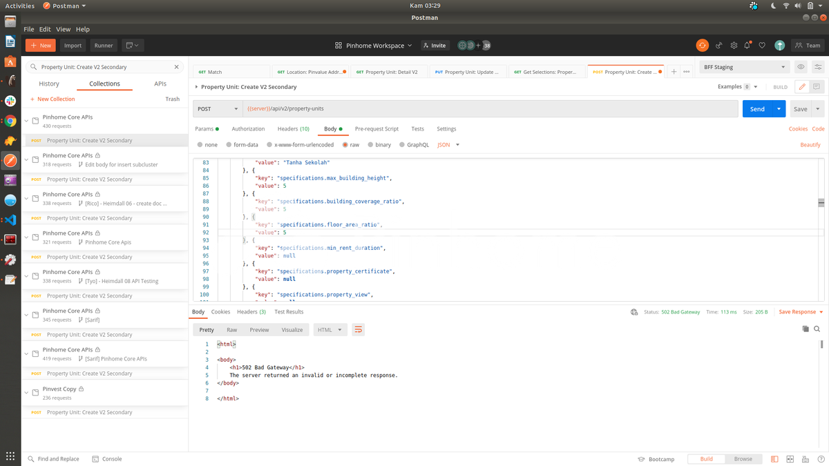
Task: Open the 'Property Unit: Detail V2' tab
Action: (x=389, y=72)
